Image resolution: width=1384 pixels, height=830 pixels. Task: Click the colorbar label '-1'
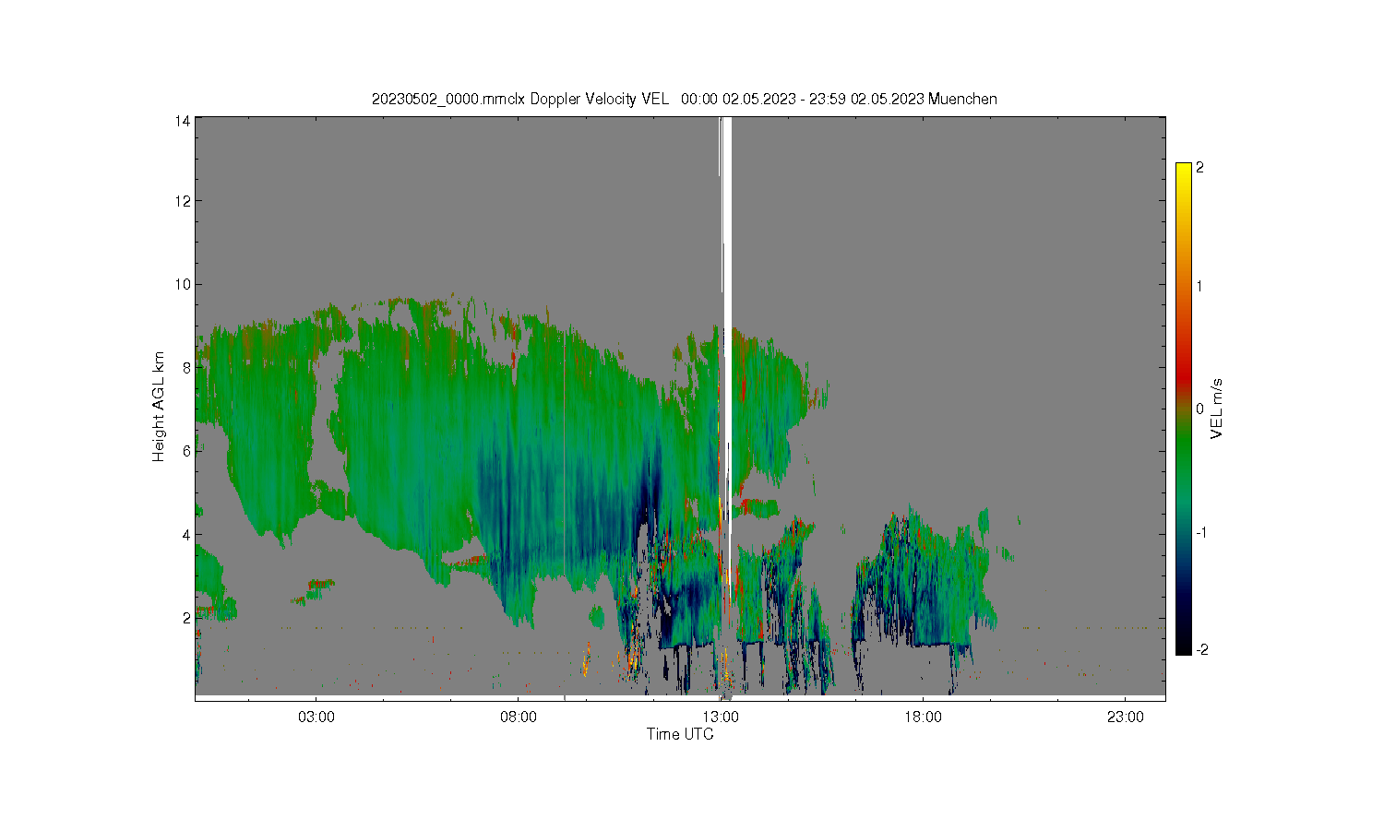(1201, 533)
